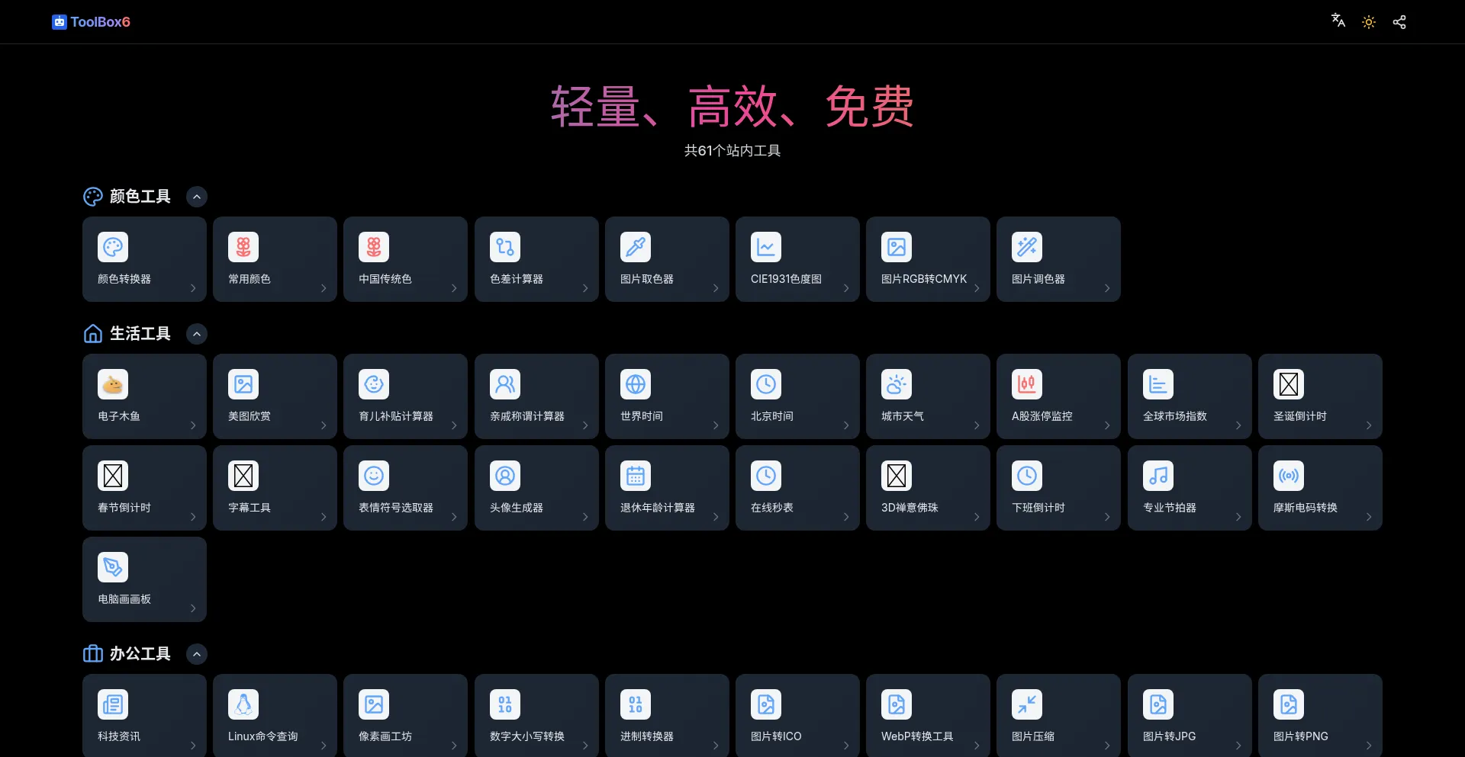Open the 中国传统色 flower icon
This screenshot has width=1465, height=757.
pyautogui.click(x=374, y=247)
